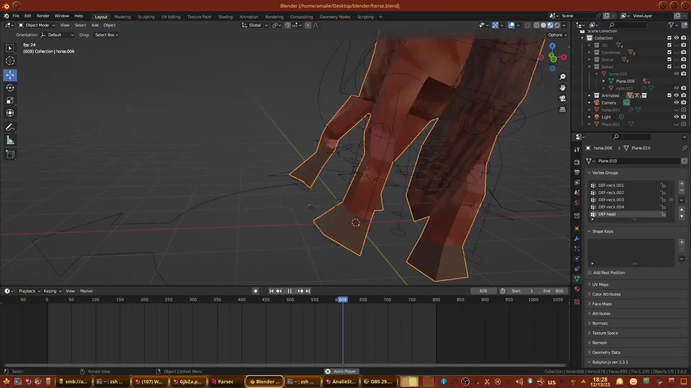This screenshot has height=388, width=691.
Task: Choose the Add Cube tool
Action: tap(10, 155)
